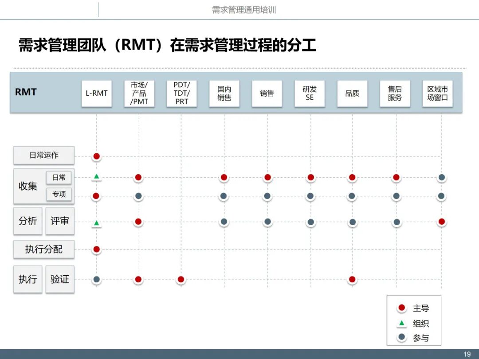Screen dimensions: 479x359
Task: Click the 专项 button next to 收集
Action: [x=59, y=195]
